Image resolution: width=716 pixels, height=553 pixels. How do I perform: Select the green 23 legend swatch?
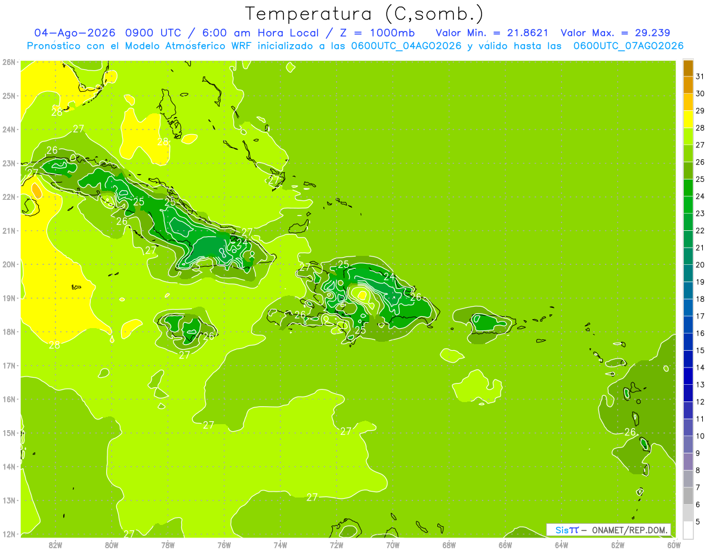pos(688,205)
